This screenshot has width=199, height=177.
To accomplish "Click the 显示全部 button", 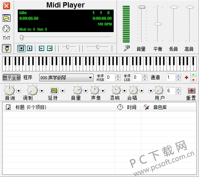I will 12,78.
